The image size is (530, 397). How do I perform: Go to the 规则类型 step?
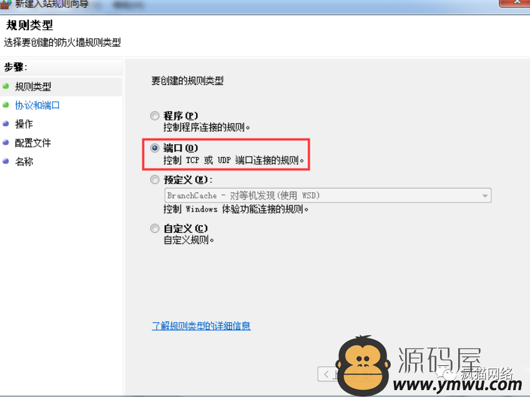coord(33,87)
